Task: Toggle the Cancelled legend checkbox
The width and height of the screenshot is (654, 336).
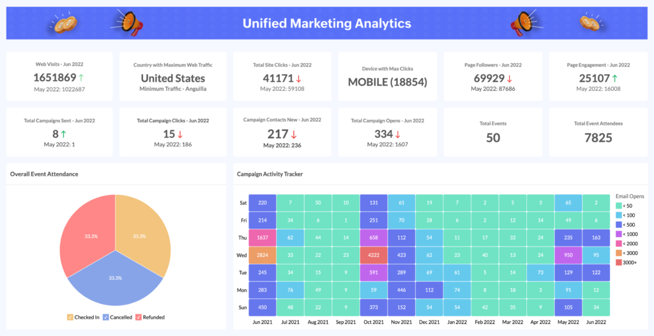Action: [106, 317]
